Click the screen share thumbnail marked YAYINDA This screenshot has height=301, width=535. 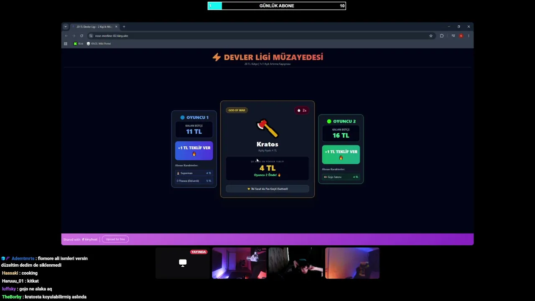coord(183,263)
